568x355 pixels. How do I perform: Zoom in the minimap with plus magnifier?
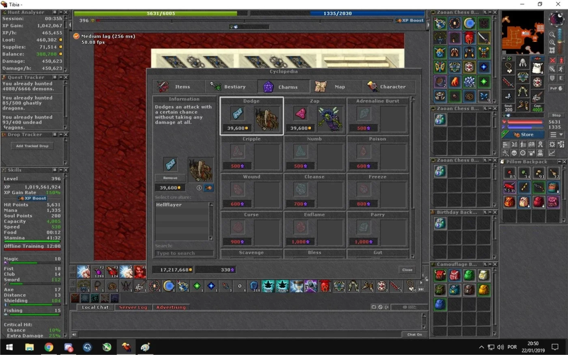click(x=552, y=43)
